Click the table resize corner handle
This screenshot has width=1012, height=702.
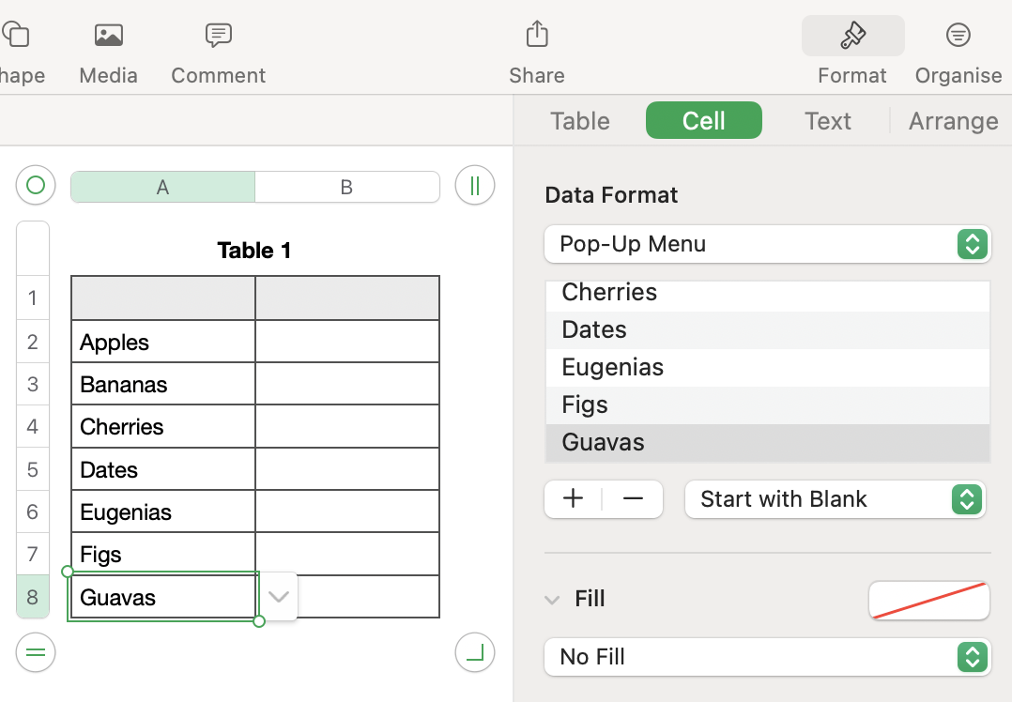pyautogui.click(x=474, y=652)
